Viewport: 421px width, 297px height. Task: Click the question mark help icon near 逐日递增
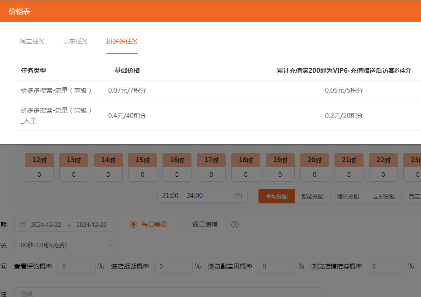[x=234, y=225]
